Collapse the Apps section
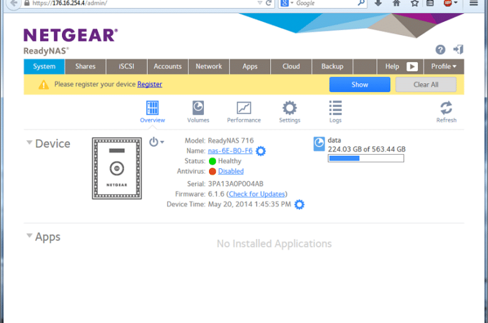 [x=29, y=235]
